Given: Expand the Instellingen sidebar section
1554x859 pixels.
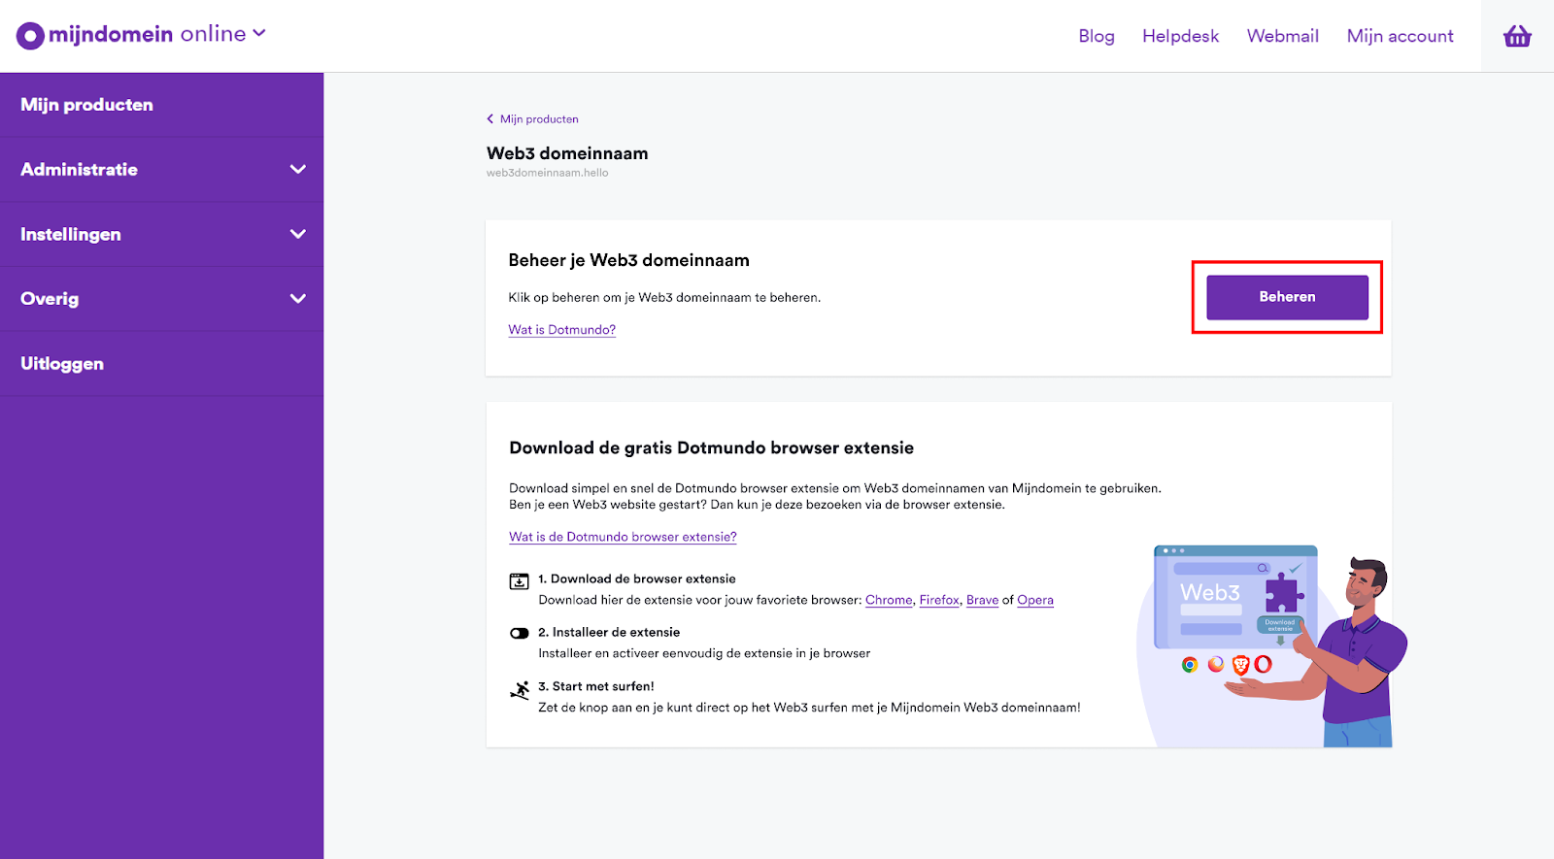Looking at the screenshot, I should pos(297,235).
